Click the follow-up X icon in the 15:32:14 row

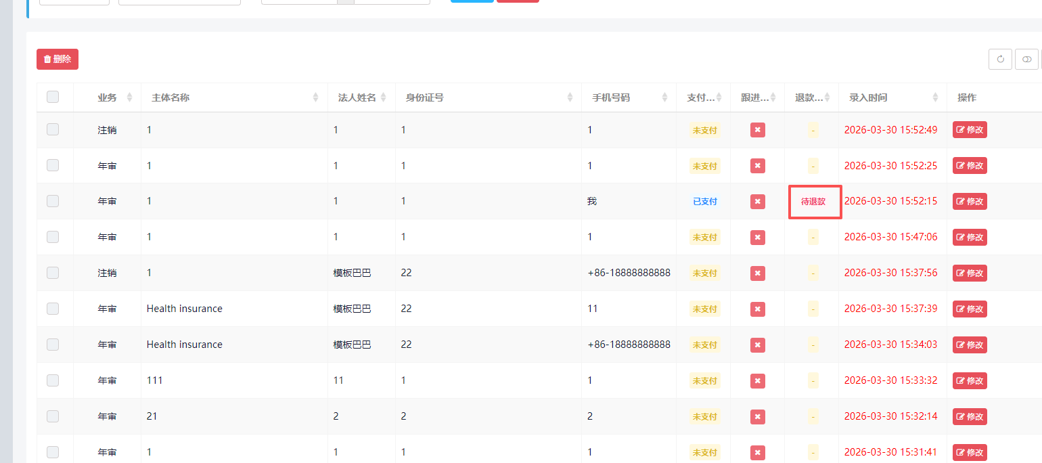(758, 416)
